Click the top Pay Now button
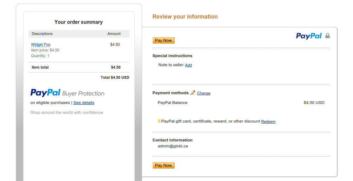The height and width of the screenshot is (181, 353). tap(164, 40)
